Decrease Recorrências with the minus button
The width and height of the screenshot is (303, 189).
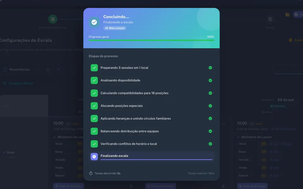tap(37, 69)
